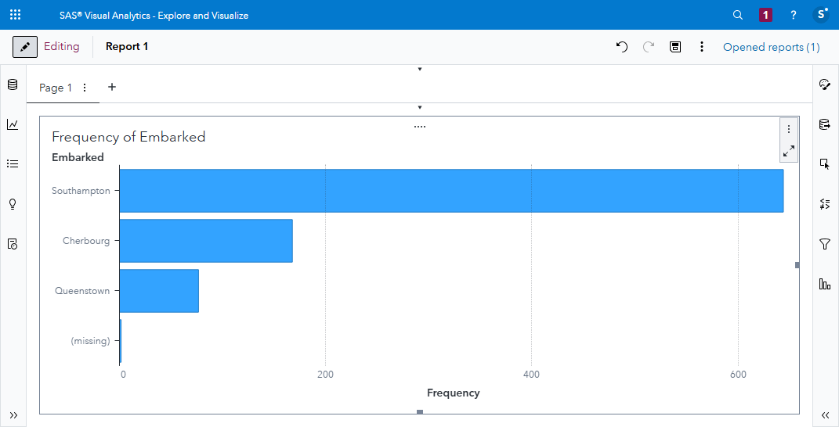Screen dimensions: 839x427
Task: Click the Undo arrow icon
Action: (621, 47)
